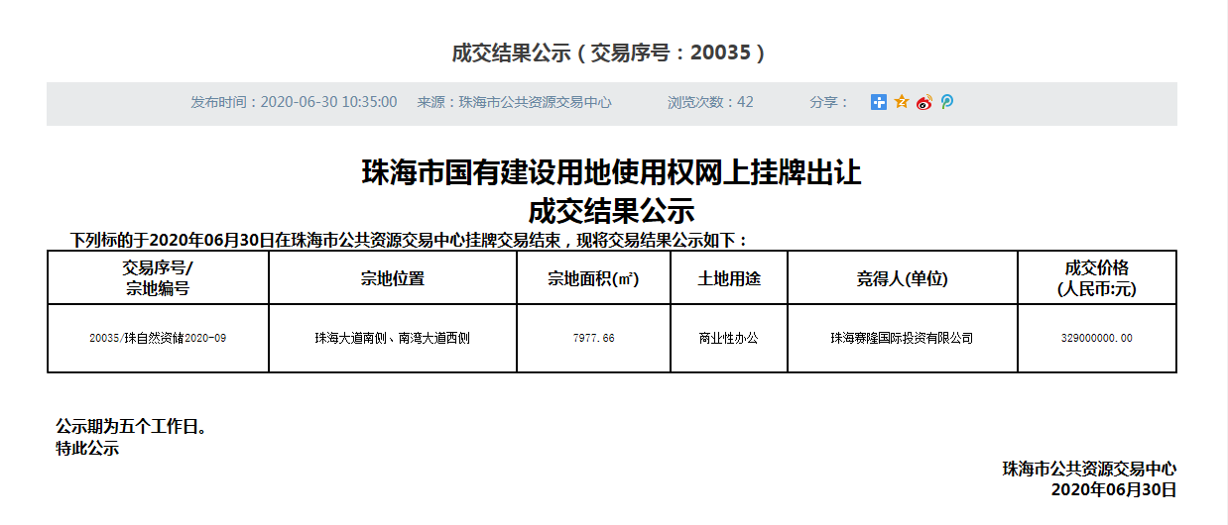The image size is (1228, 525).
Task: Select the 成交价格 column header
Action: [1096, 278]
